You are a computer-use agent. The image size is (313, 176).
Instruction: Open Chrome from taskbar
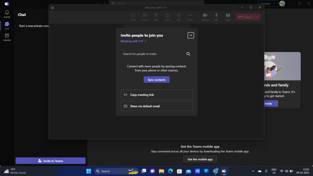[215, 171]
